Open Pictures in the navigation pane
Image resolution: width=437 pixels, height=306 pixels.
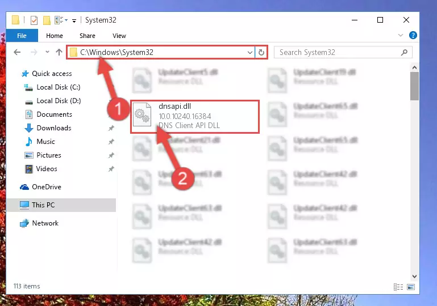coord(49,155)
